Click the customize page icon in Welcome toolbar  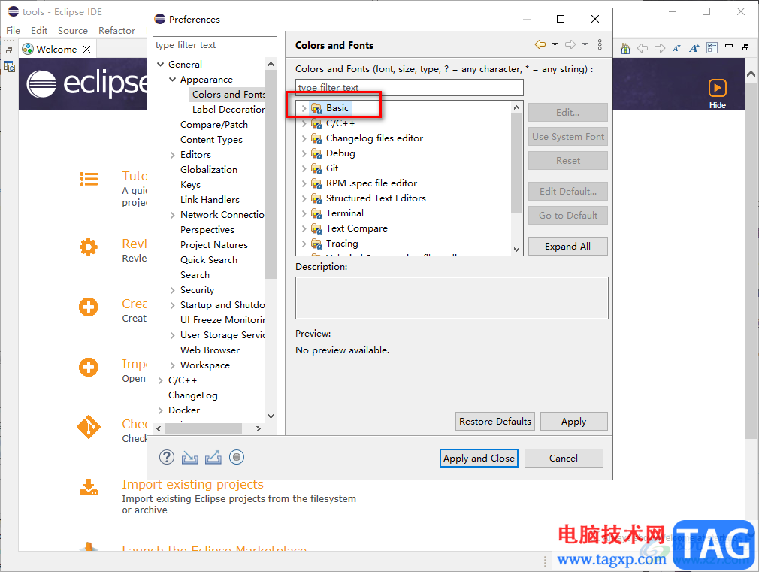coord(712,47)
